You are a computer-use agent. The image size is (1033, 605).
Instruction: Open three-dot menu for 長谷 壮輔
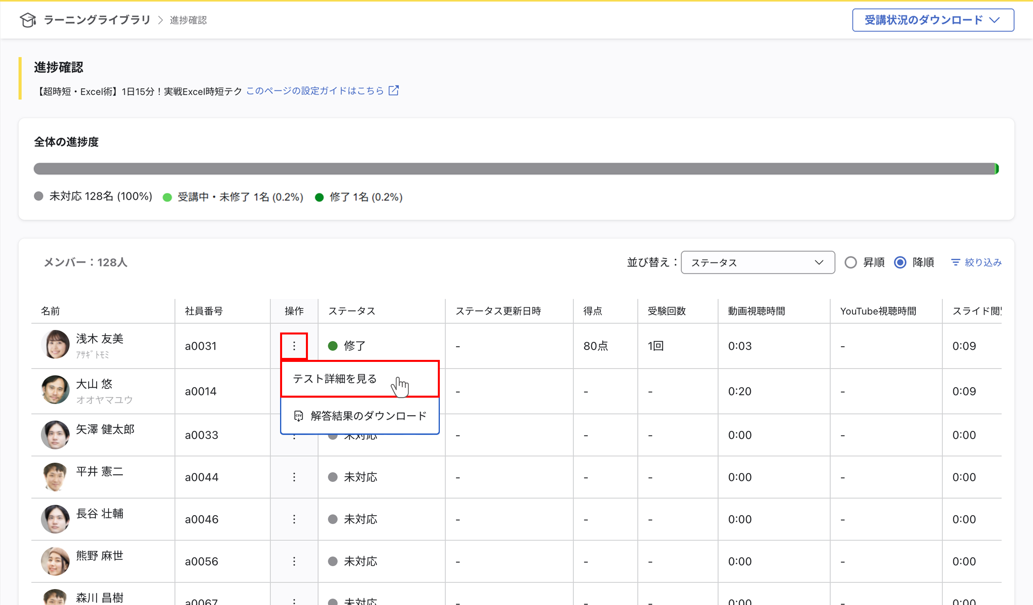point(294,519)
